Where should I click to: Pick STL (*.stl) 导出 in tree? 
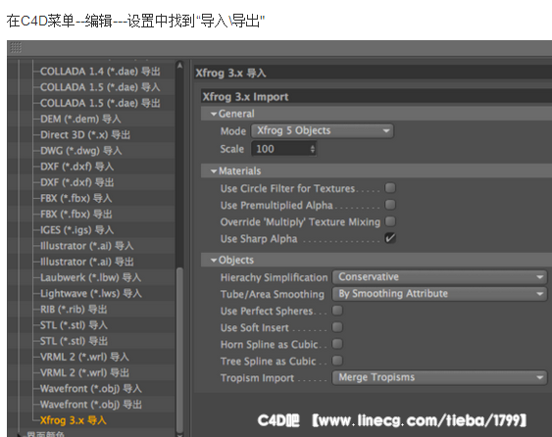click(74, 341)
